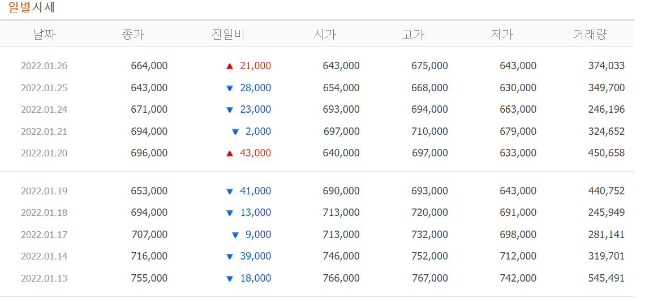The image size is (649, 302).
Task: Select the date 2022.01.25
Action: click(x=44, y=88)
